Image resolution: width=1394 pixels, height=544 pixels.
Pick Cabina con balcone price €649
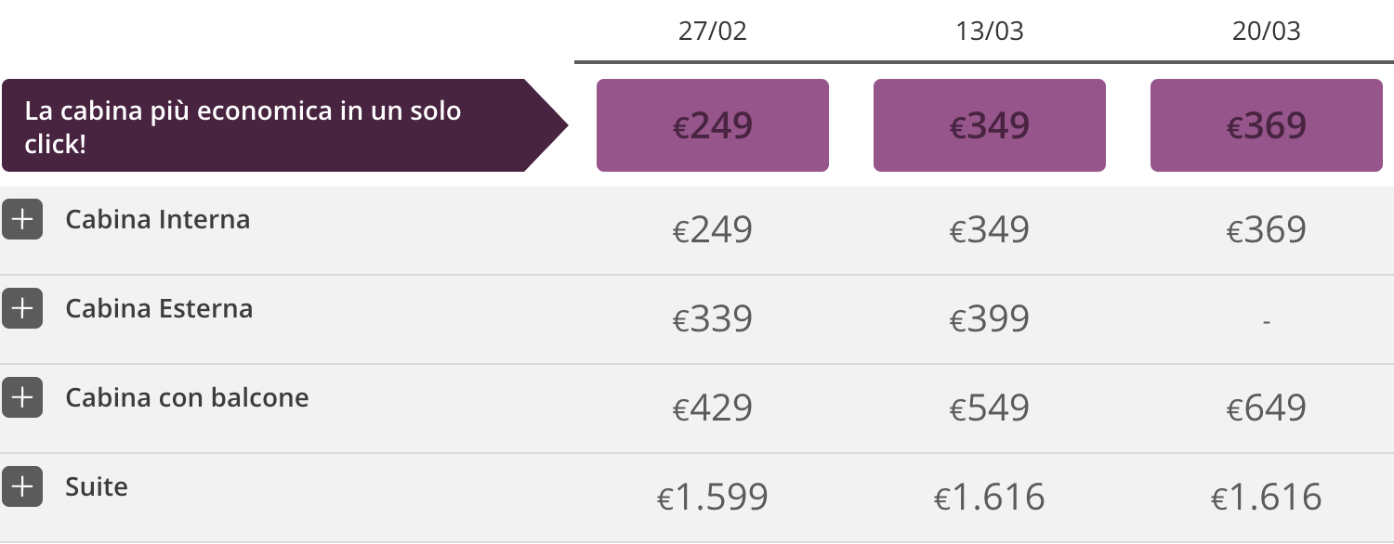coord(1267,408)
